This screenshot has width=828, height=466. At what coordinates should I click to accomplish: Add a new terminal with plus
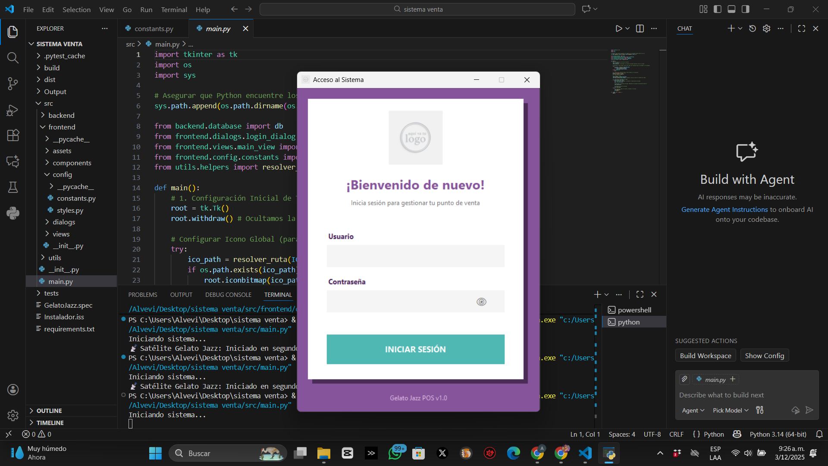[x=597, y=294]
